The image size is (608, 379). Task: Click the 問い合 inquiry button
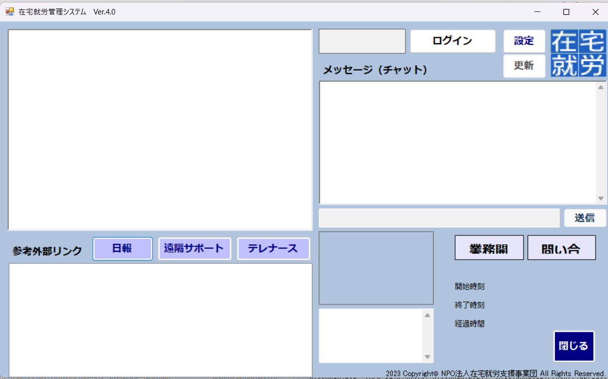click(x=561, y=247)
